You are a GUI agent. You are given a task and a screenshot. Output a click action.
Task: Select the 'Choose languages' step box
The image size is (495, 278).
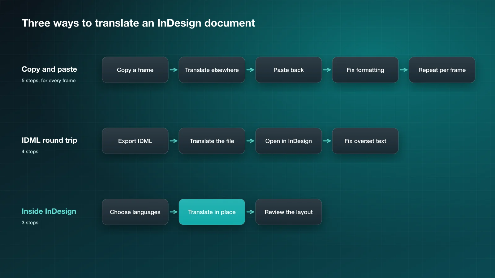click(x=135, y=212)
